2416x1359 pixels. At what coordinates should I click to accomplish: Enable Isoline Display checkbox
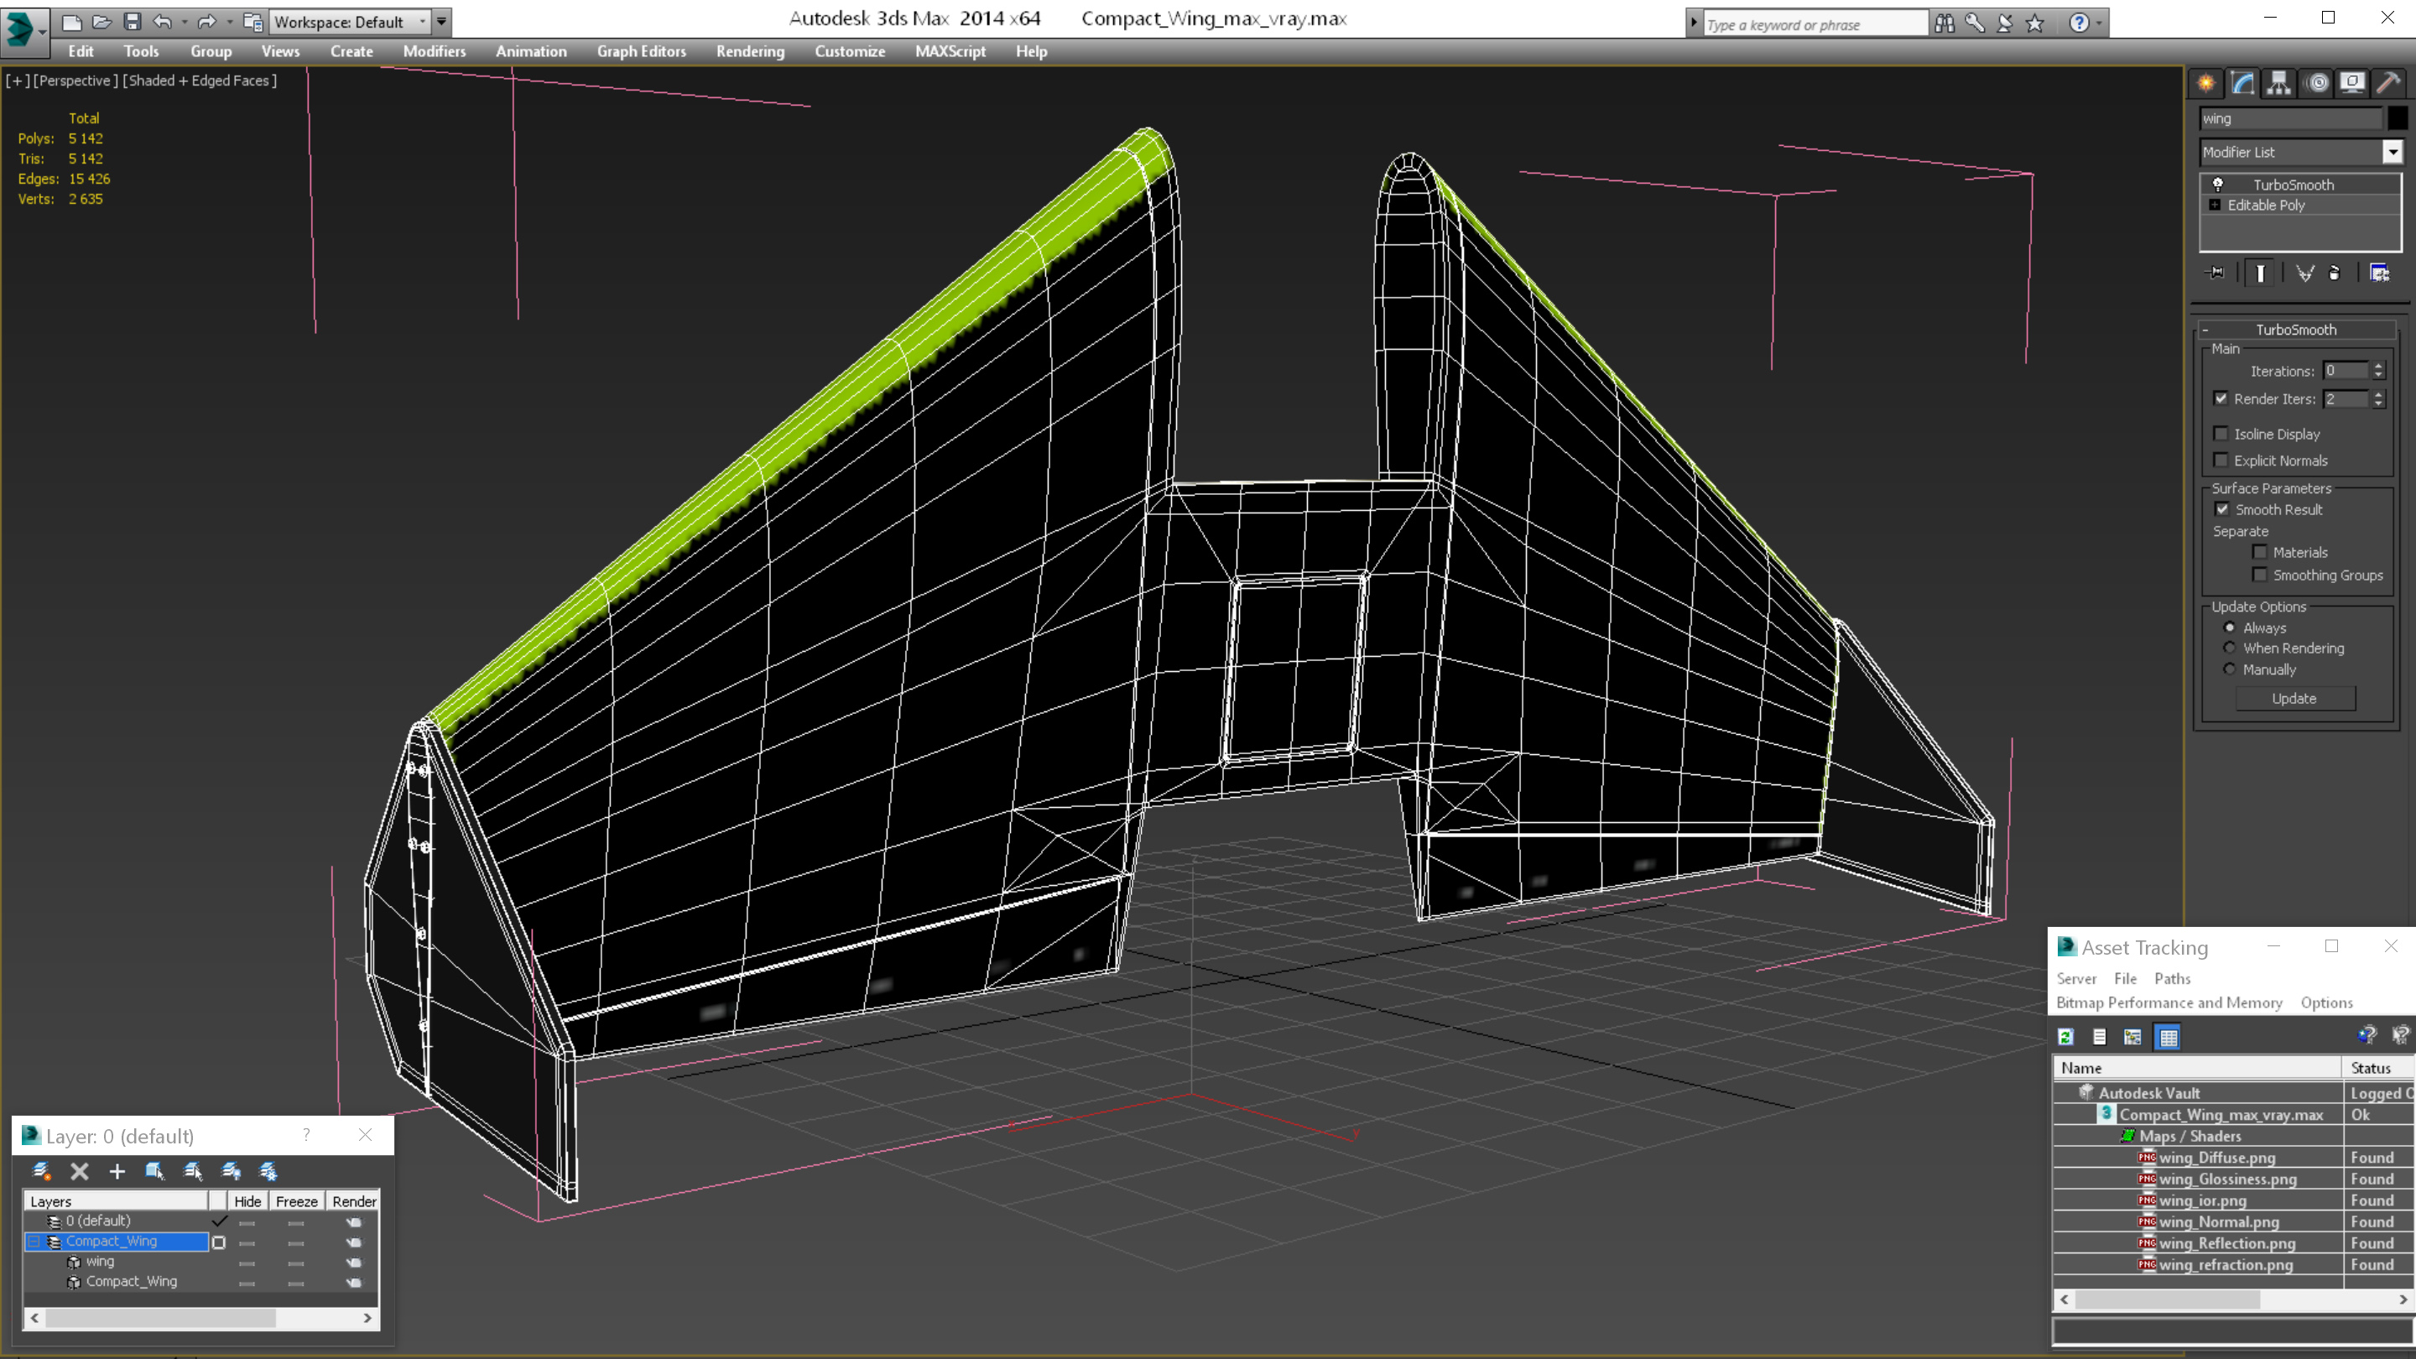(x=2221, y=434)
